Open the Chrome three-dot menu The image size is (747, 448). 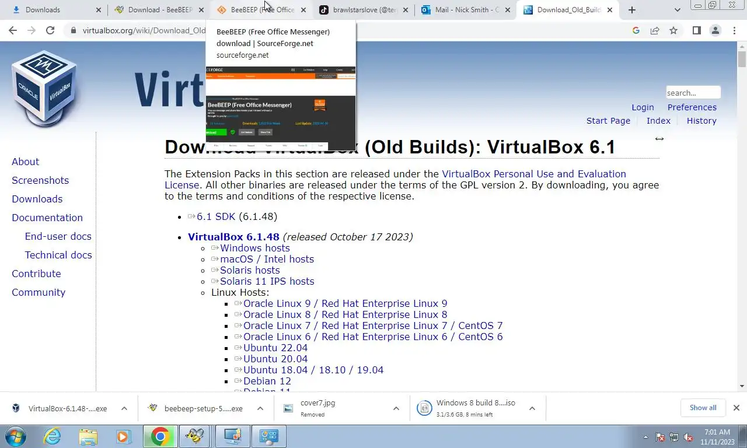(x=734, y=30)
